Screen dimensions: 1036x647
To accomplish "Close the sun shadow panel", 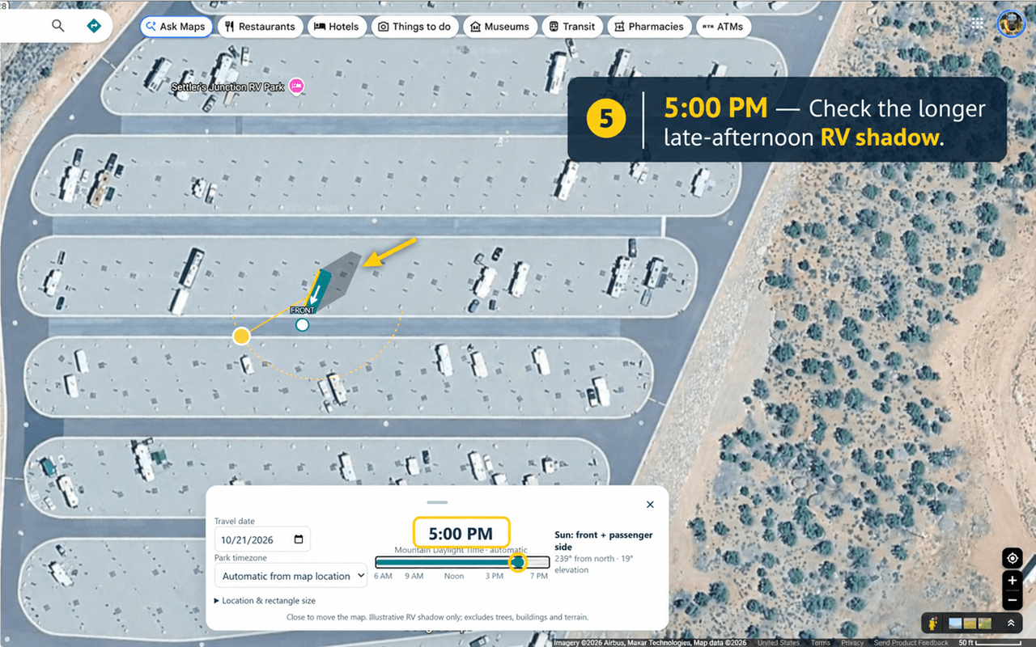I will point(650,505).
